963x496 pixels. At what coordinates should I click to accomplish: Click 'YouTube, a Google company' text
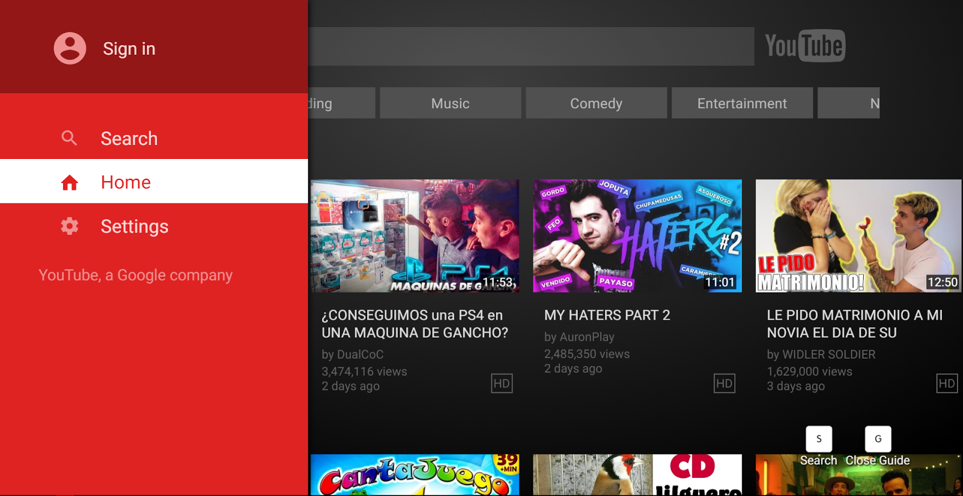tap(135, 275)
